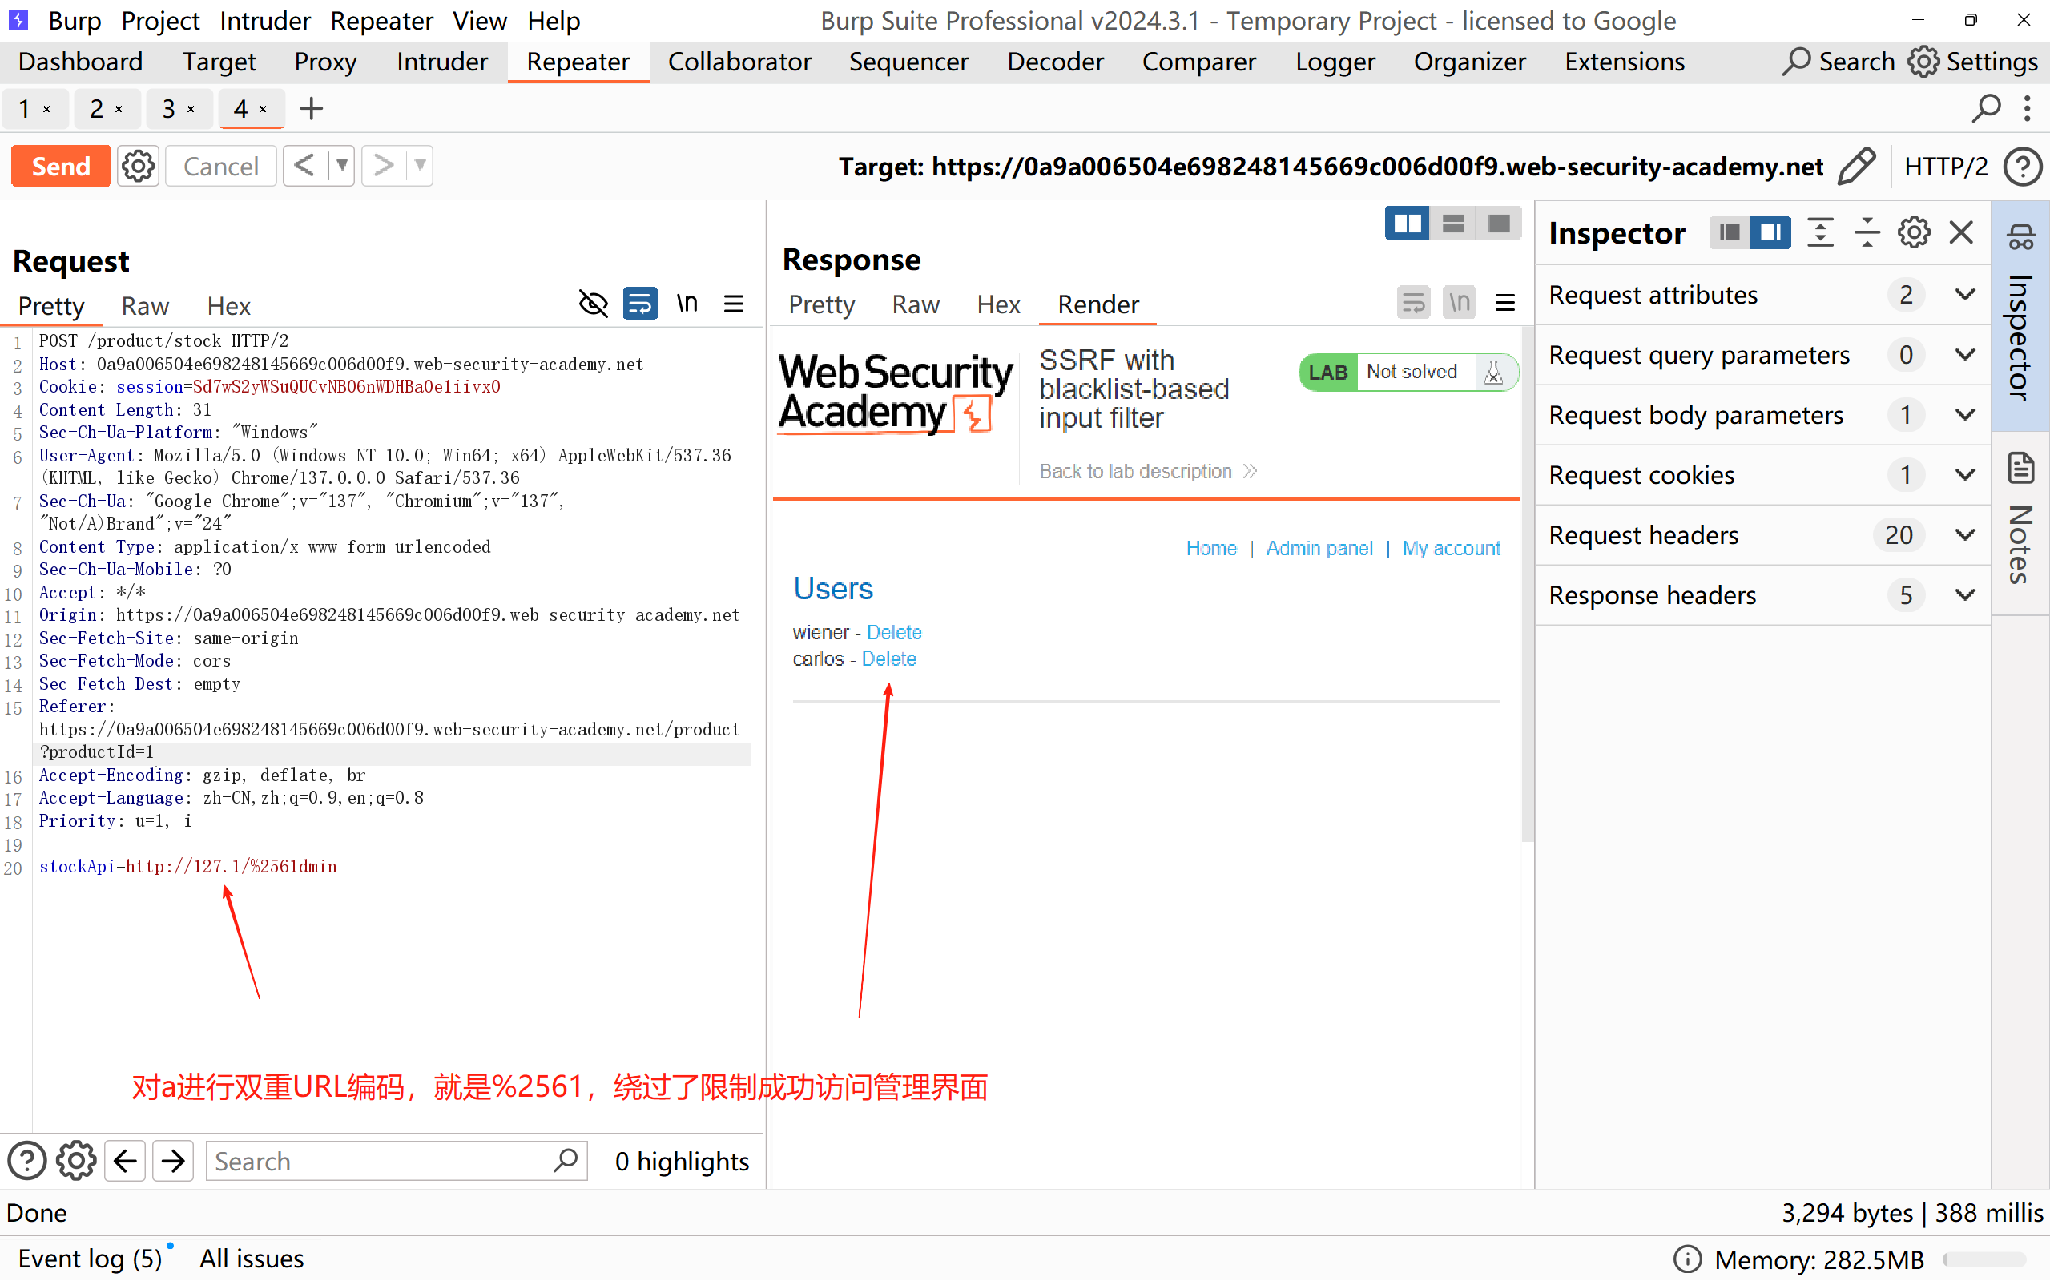Image resolution: width=2050 pixels, height=1281 pixels.
Task: Toggle show newline characters in request
Action: coord(687,304)
